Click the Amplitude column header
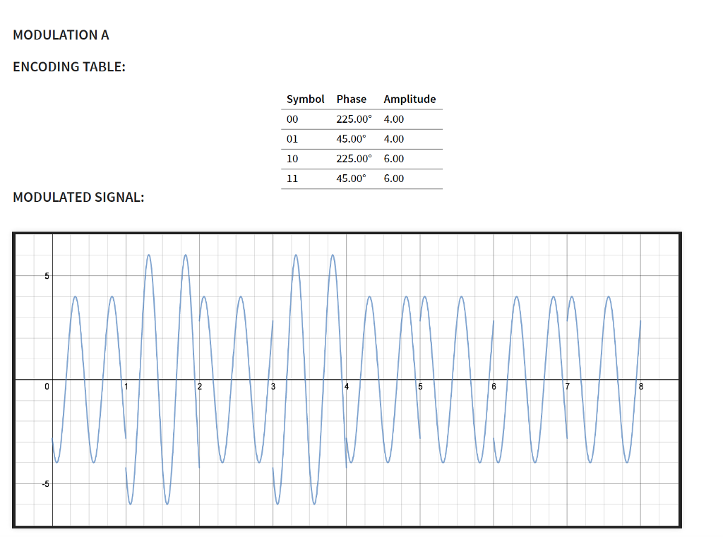 coord(410,99)
